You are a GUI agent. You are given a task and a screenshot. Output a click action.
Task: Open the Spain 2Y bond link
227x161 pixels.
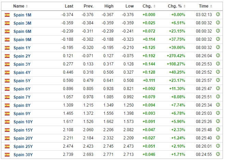[22, 56]
